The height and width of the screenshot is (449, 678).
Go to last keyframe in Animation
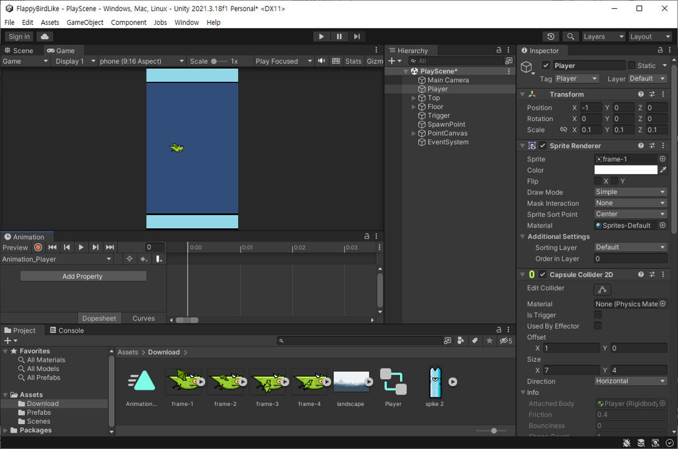point(110,248)
